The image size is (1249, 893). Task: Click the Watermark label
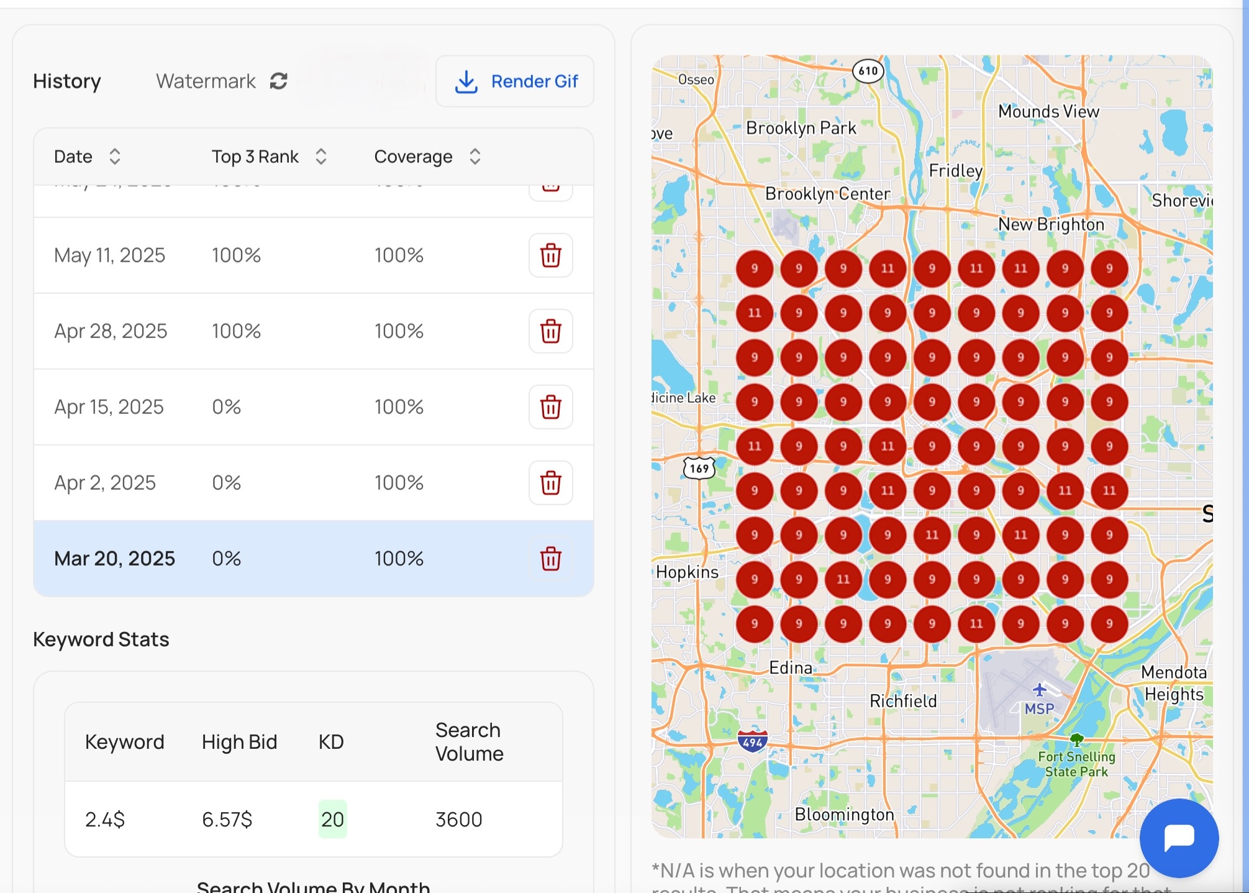(206, 81)
